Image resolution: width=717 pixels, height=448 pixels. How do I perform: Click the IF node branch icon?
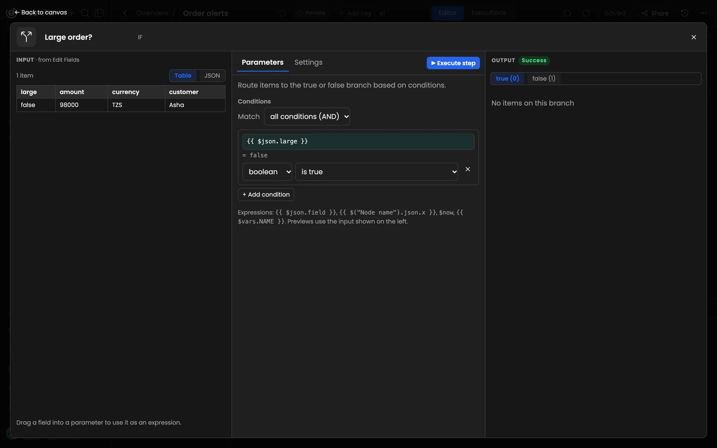(x=26, y=37)
